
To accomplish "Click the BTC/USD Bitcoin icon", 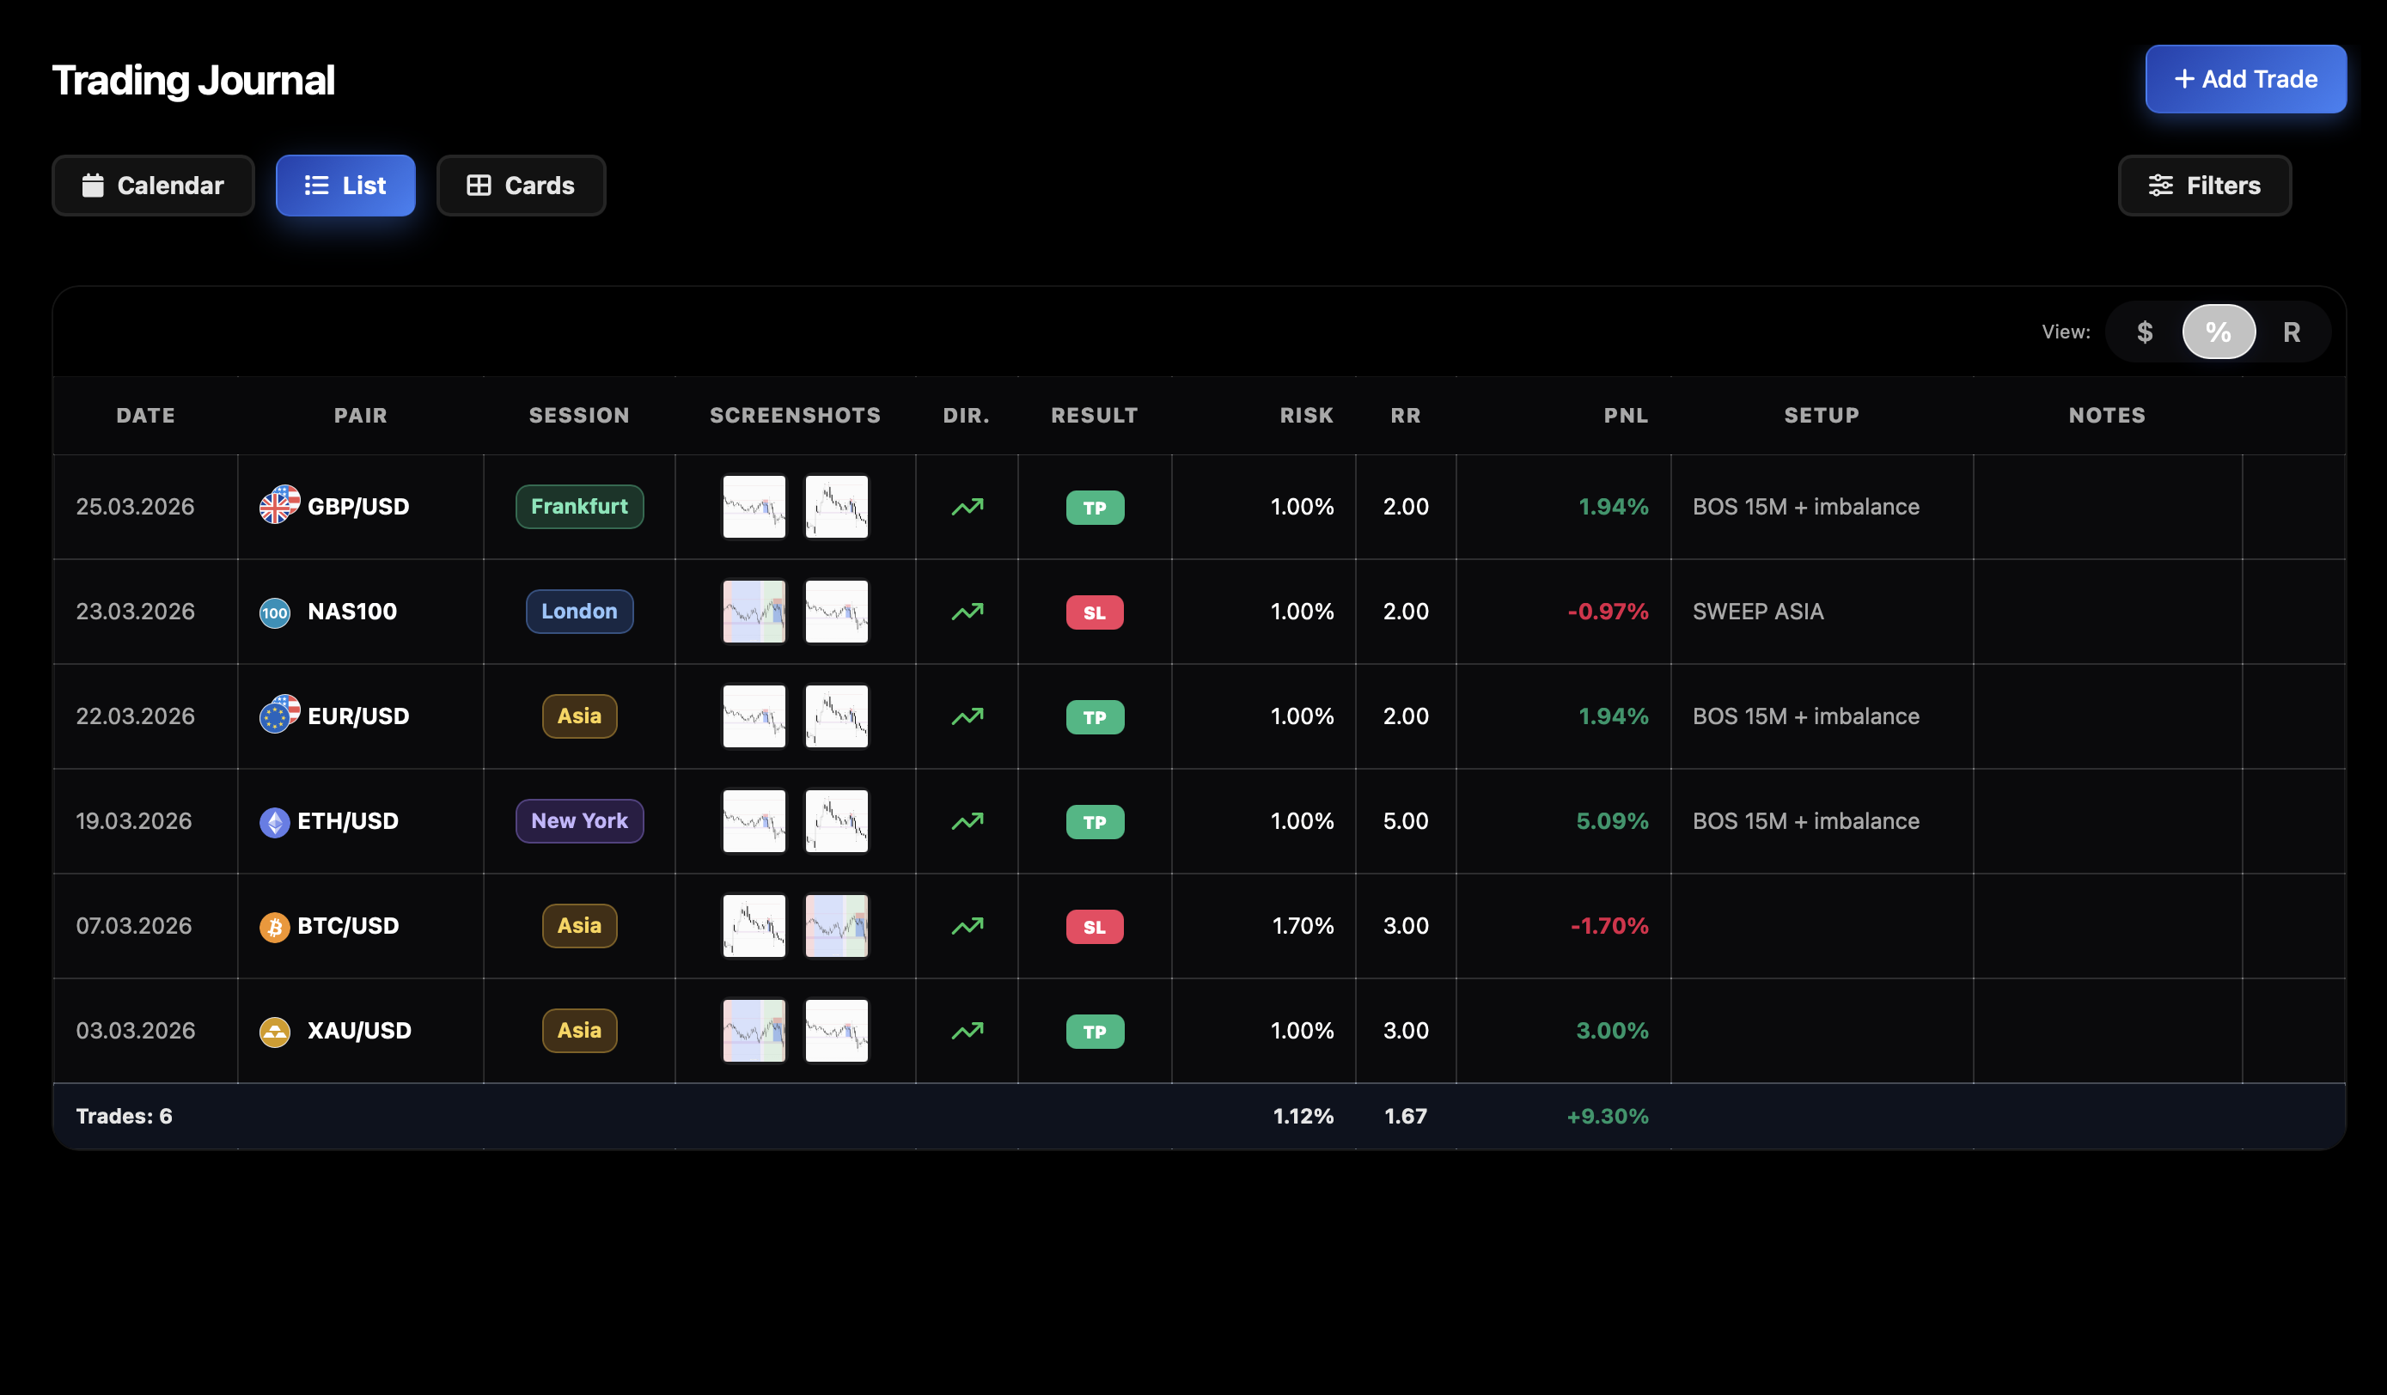I will click(x=275, y=926).
